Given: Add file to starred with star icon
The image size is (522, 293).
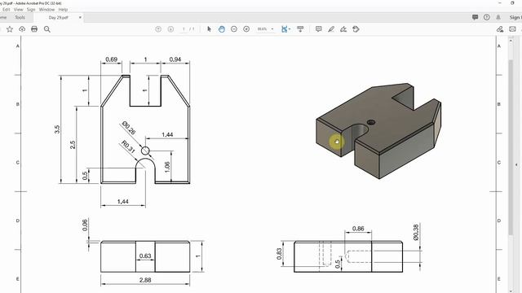Looking at the screenshot, I should click(10, 29).
